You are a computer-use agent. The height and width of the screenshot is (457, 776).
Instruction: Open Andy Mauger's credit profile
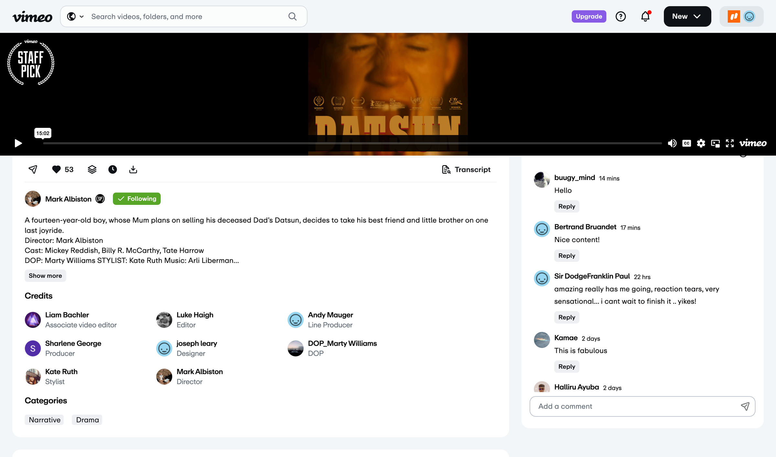(x=330, y=315)
